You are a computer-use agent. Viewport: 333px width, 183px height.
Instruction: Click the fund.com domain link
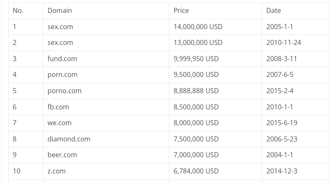pyautogui.click(x=62, y=59)
